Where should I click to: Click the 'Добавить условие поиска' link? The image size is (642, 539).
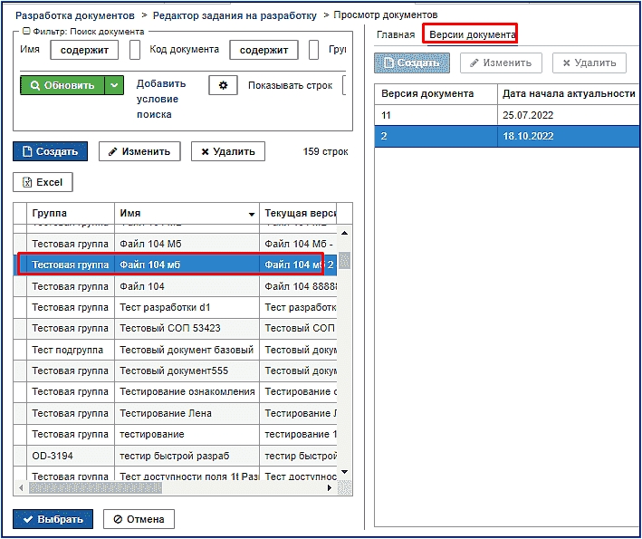pyautogui.click(x=161, y=99)
